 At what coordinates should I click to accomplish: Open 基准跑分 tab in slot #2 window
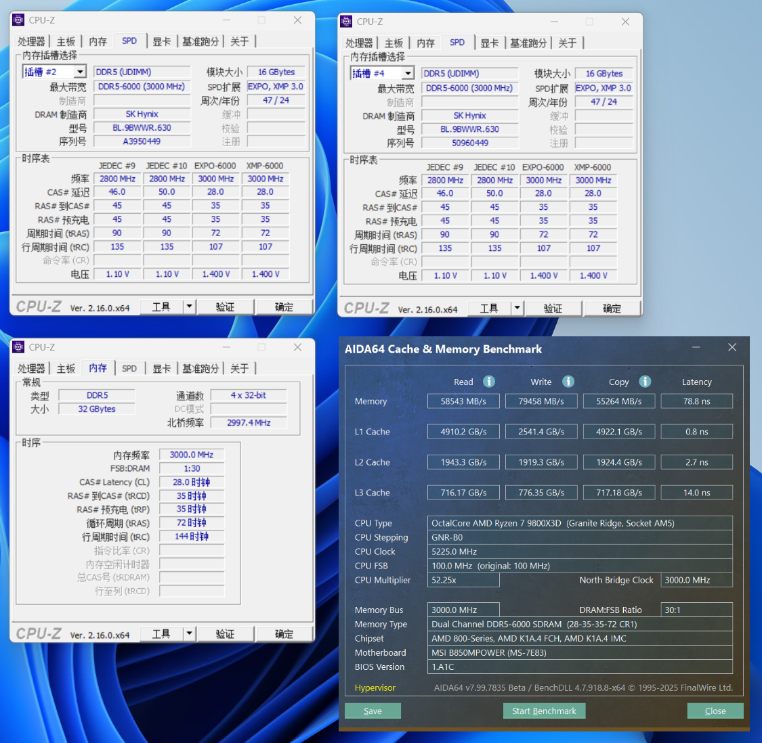[200, 41]
